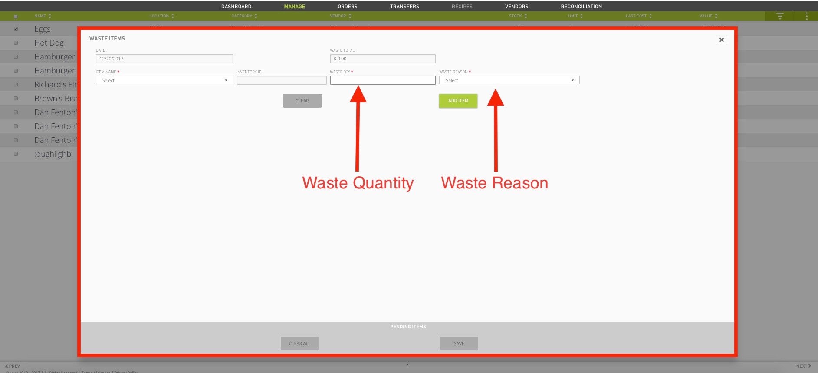Go to Next page link
The image size is (818, 373).
pos(804,366)
